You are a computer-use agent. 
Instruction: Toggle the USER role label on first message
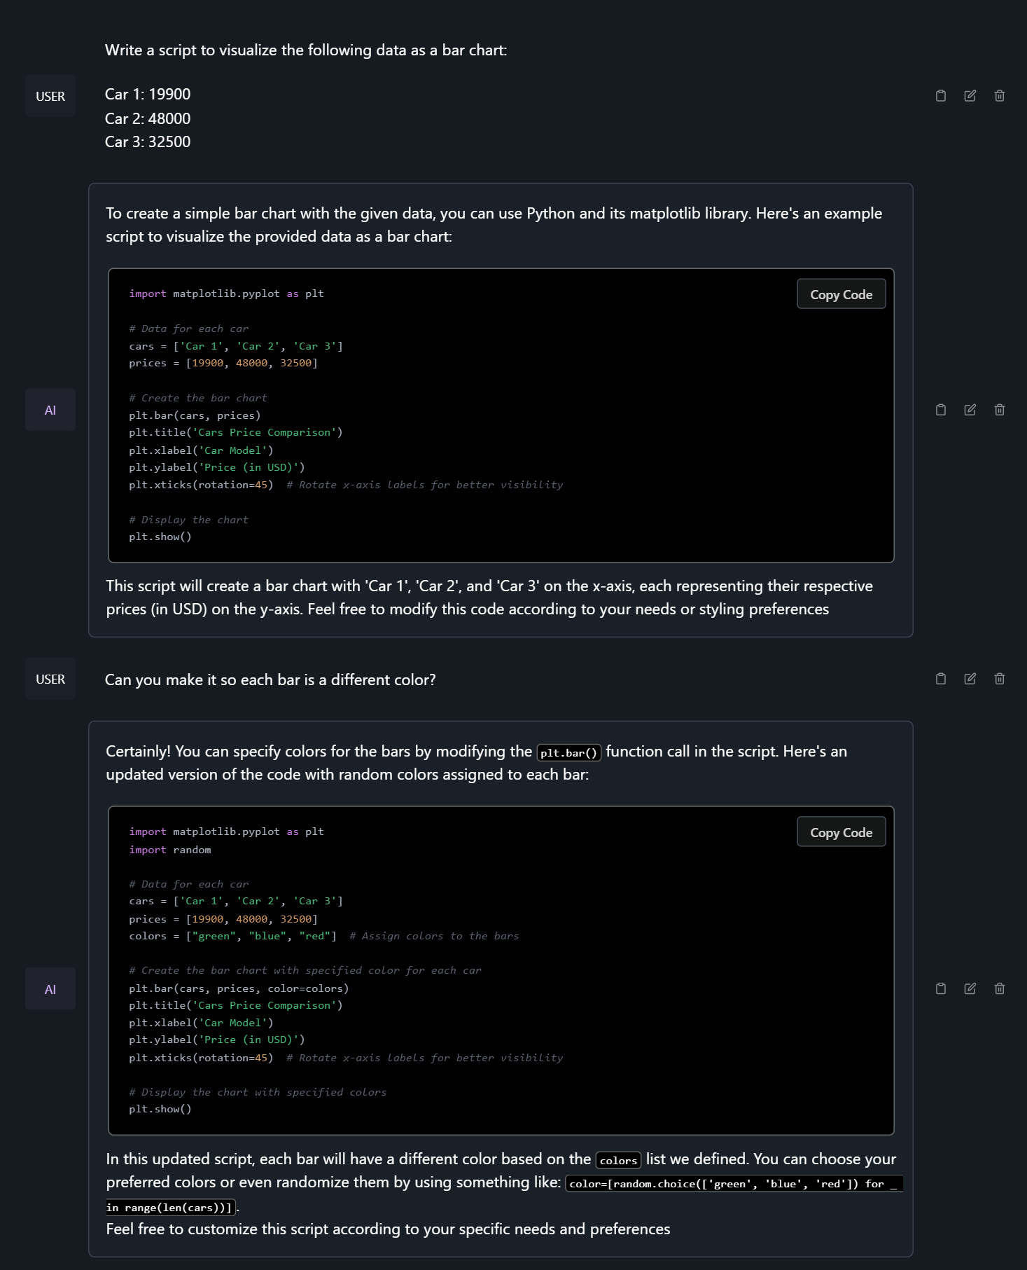click(x=50, y=96)
